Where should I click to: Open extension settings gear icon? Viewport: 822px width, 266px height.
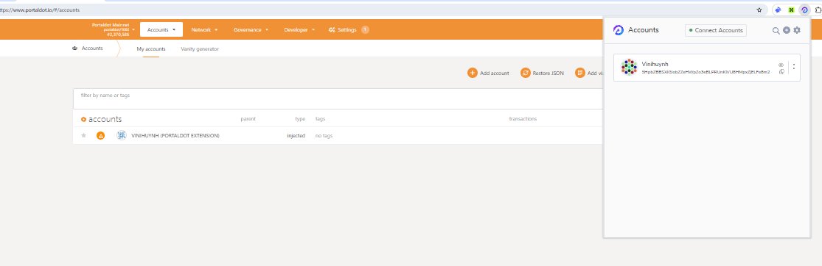[x=797, y=30]
